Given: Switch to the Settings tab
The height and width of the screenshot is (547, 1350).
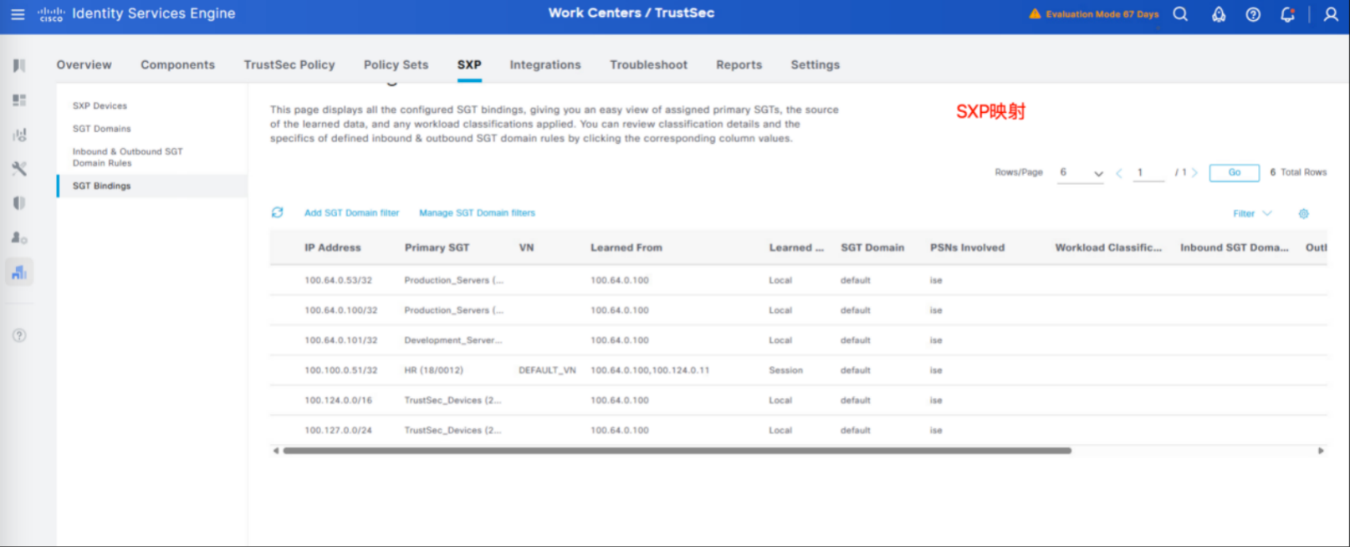Looking at the screenshot, I should click(x=816, y=64).
